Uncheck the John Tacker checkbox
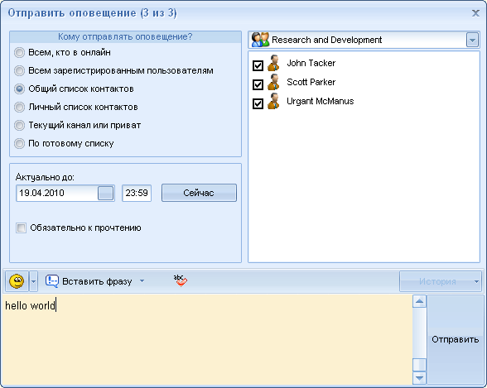The height and width of the screenshot is (388, 487). (x=258, y=65)
